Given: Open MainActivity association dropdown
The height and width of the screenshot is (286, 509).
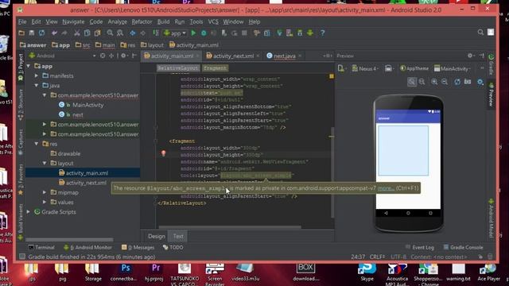Looking at the screenshot, I should 452,69.
